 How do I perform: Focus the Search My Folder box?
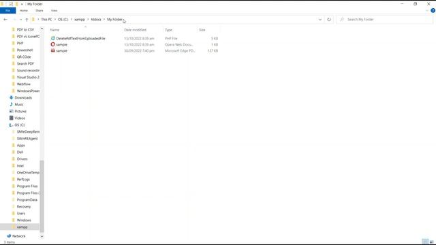coord(384,20)
